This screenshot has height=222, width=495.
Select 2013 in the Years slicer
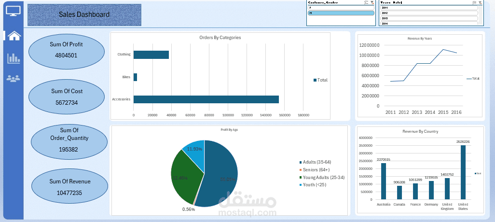pos(429,18)
